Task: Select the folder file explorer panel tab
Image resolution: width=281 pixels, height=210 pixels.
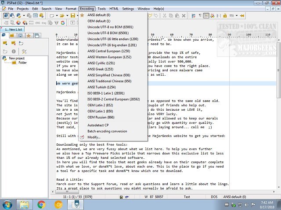Action: [12, 36]
